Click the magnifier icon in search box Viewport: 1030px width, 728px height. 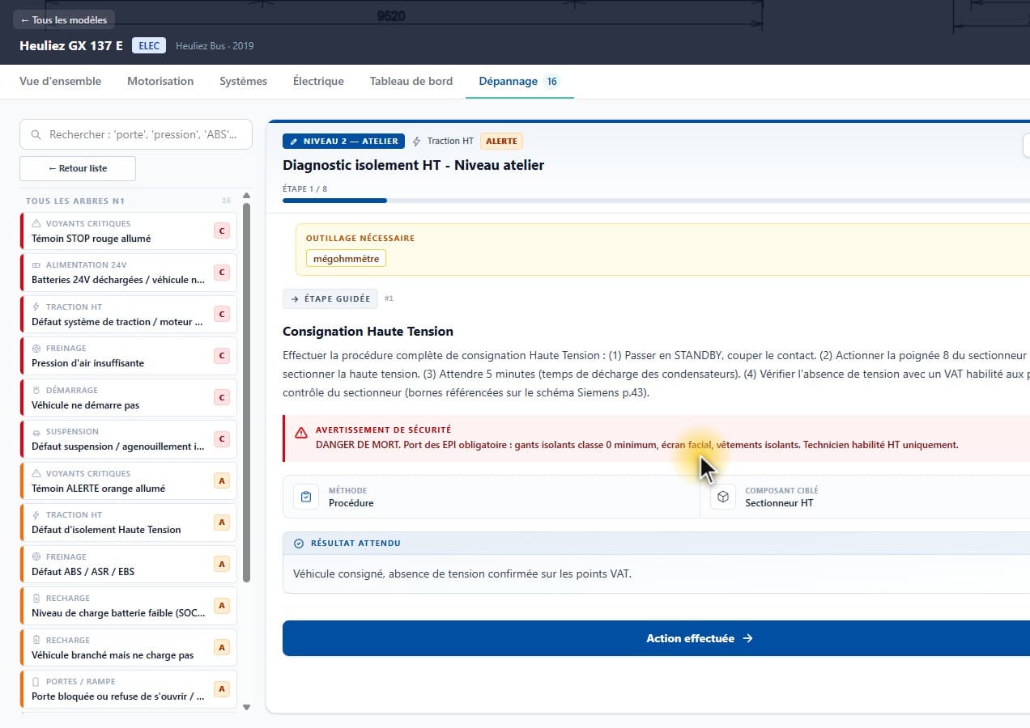point(36,135)
